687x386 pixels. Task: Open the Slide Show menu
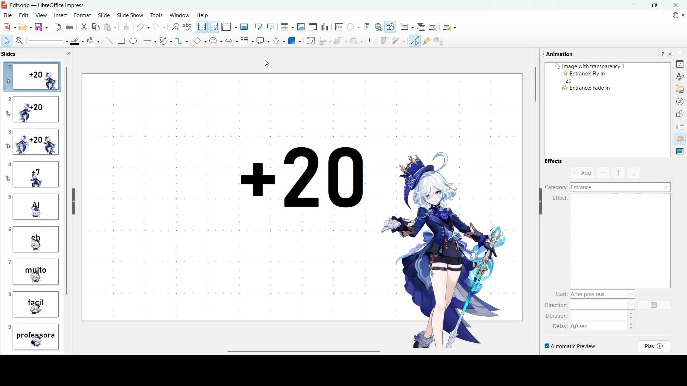pyautogui.click(x=130, y=15)
